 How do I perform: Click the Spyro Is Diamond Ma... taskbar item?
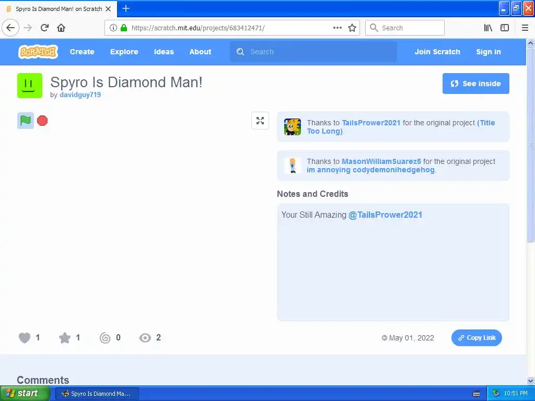pyautogui.click(x=97, y=394)
